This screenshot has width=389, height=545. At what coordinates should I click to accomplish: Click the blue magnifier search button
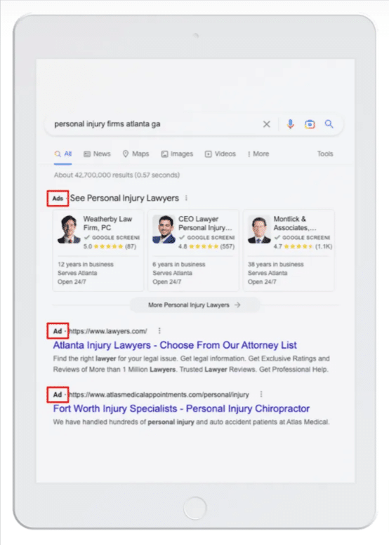click(329, 123)
